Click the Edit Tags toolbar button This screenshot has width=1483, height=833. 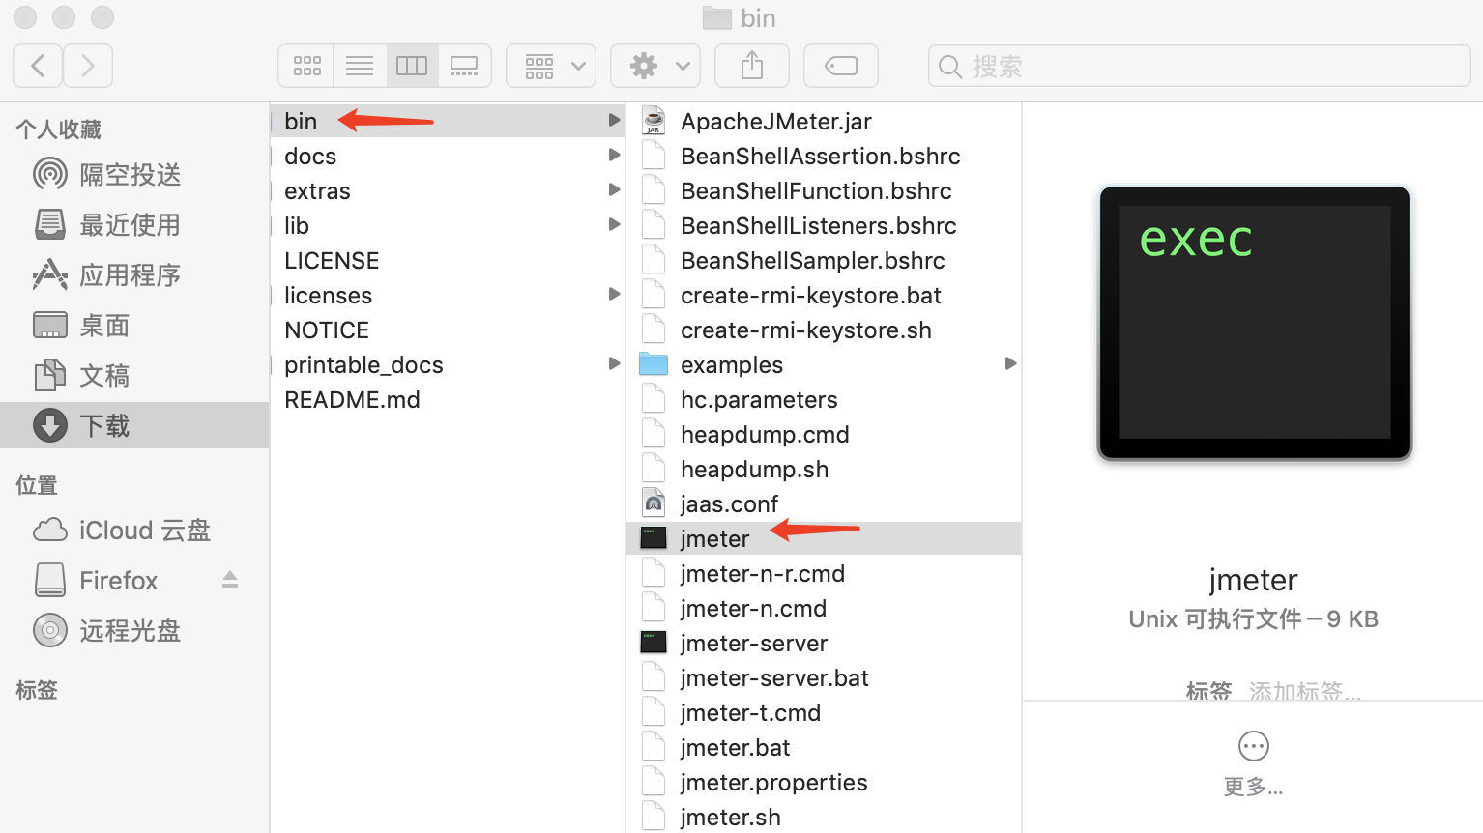coord(841,66)
